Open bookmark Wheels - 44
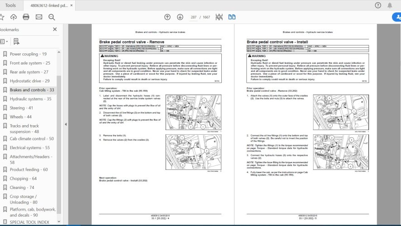Viewport: 401px width, 226px height. pyautogui.click(x=21, y=117)
